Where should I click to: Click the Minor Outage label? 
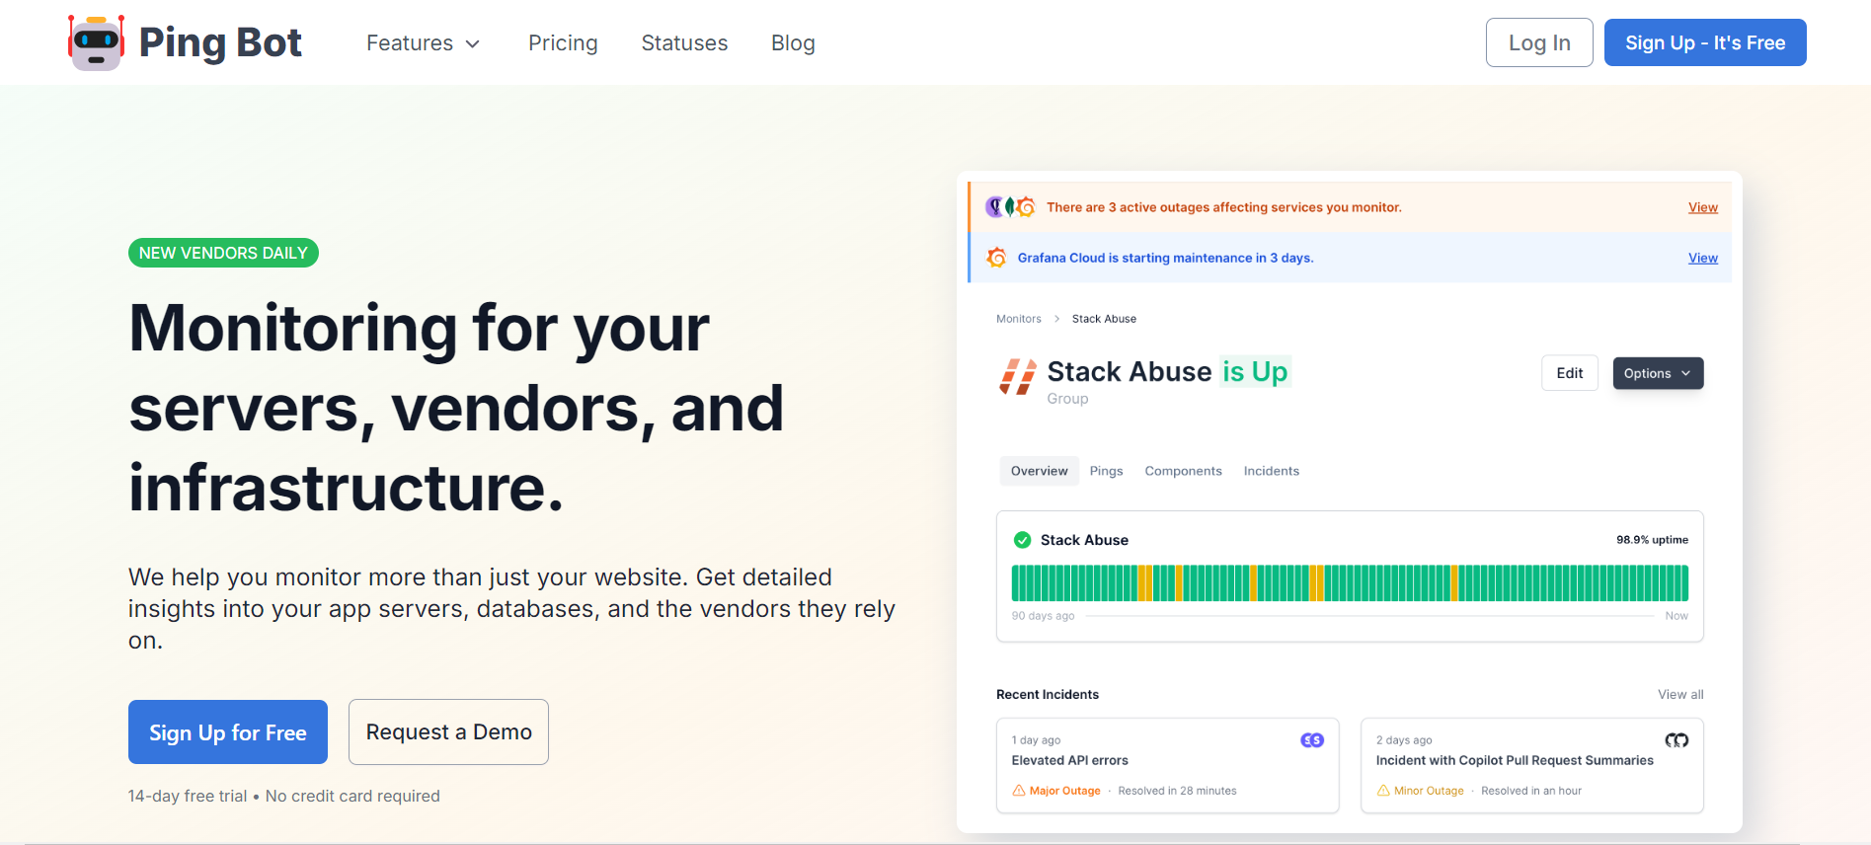coord(1429,791)
